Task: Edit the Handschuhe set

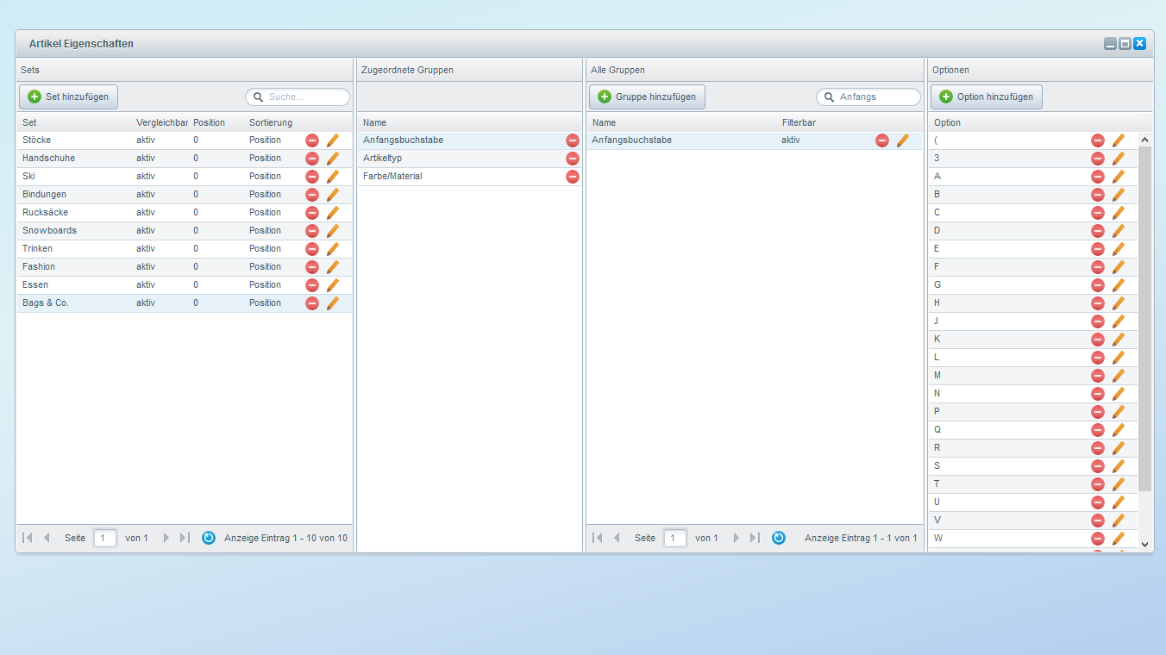Action: point(333,158)
